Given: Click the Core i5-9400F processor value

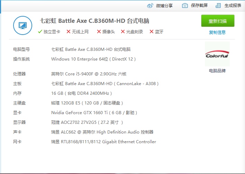Looking at the screenshot, I should pos(89,74).
